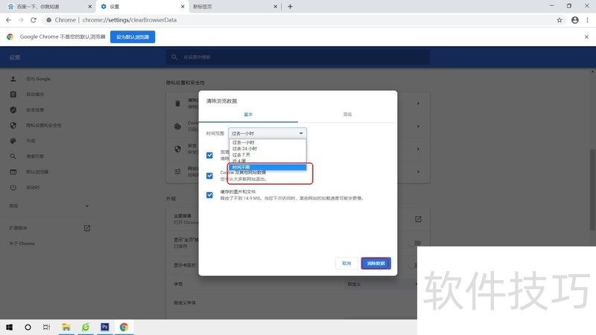Reload the settings page
Viewport: 596px width, 335px height.
pyautogui.click(x=34, y=20)
